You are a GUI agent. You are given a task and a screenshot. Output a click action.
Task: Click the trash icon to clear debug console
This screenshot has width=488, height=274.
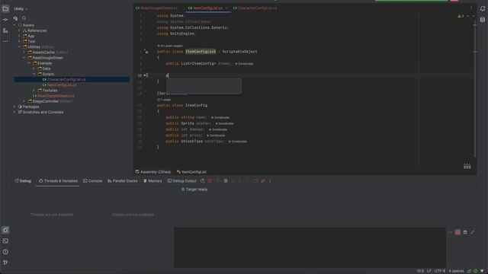pos(465,232)
